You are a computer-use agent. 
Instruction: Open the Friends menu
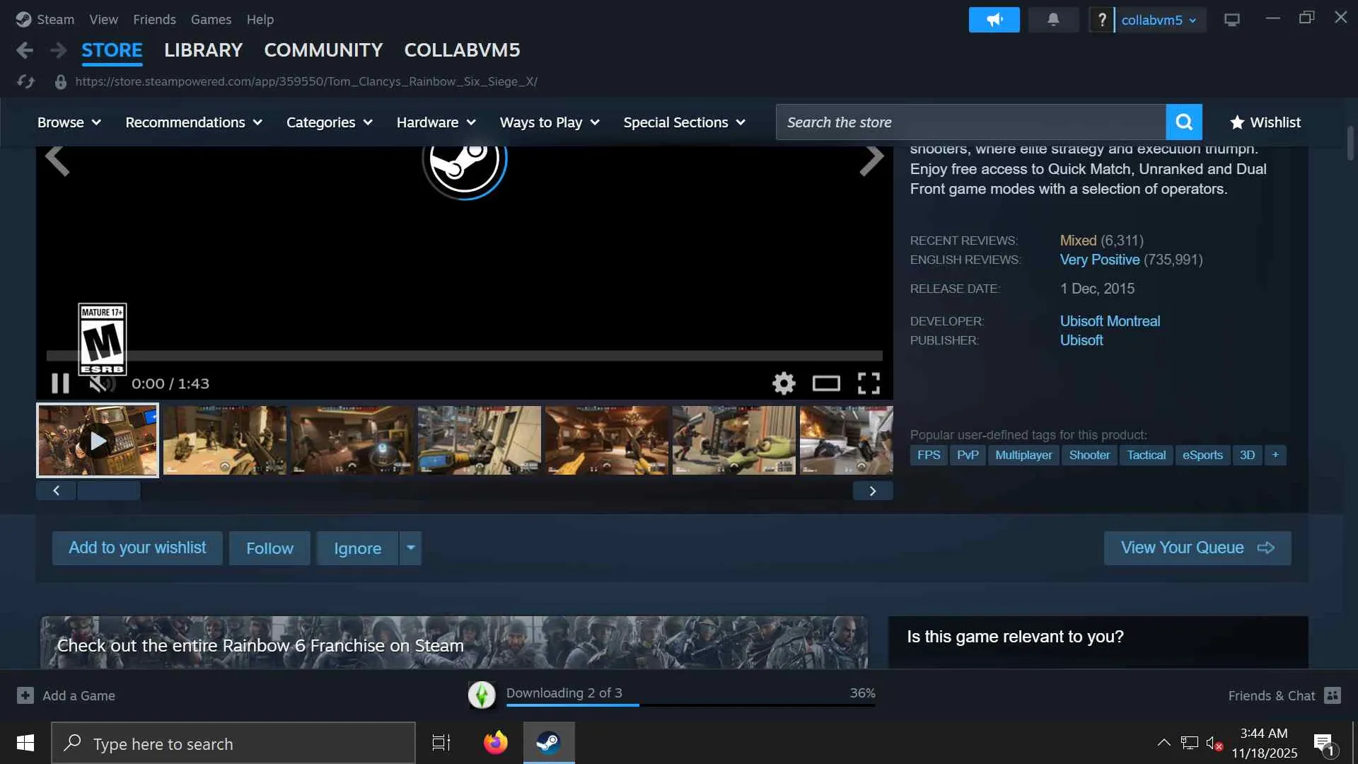154,19
